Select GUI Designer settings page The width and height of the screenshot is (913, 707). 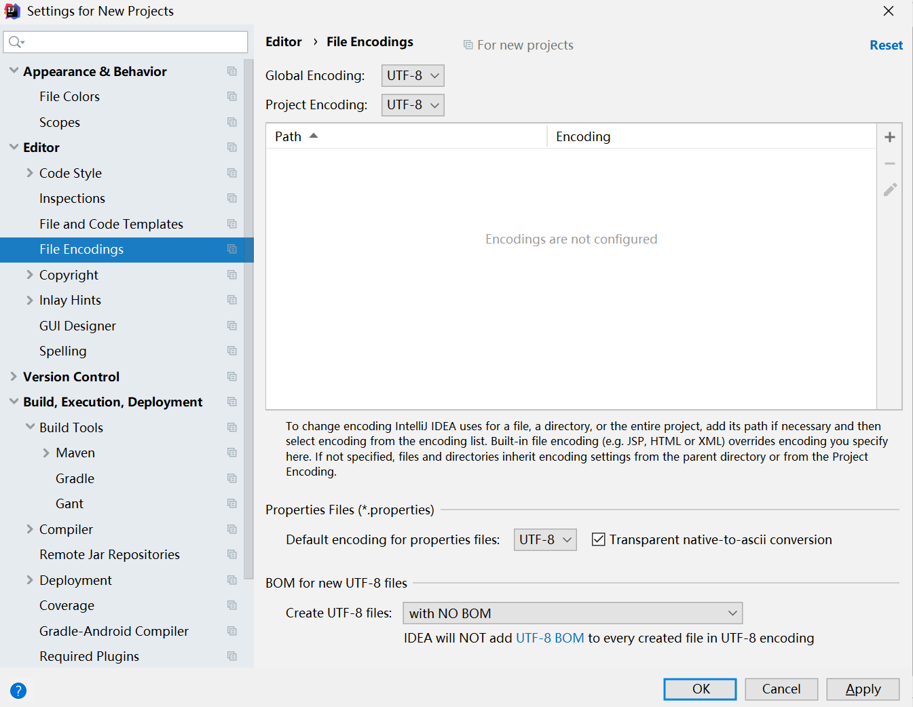[x=77, y=326]
